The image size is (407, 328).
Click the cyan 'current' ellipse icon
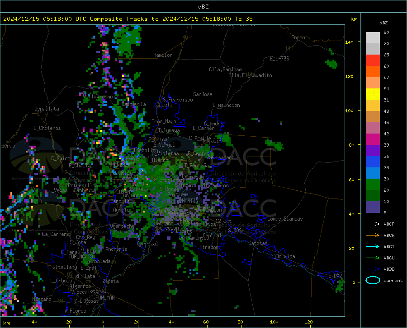click(x=373, y=280)
